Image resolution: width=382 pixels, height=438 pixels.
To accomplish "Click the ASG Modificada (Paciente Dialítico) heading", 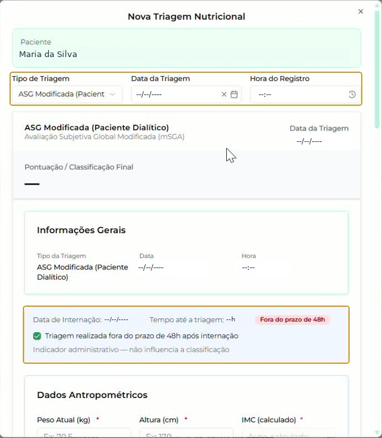I will [x=97, y=127].
